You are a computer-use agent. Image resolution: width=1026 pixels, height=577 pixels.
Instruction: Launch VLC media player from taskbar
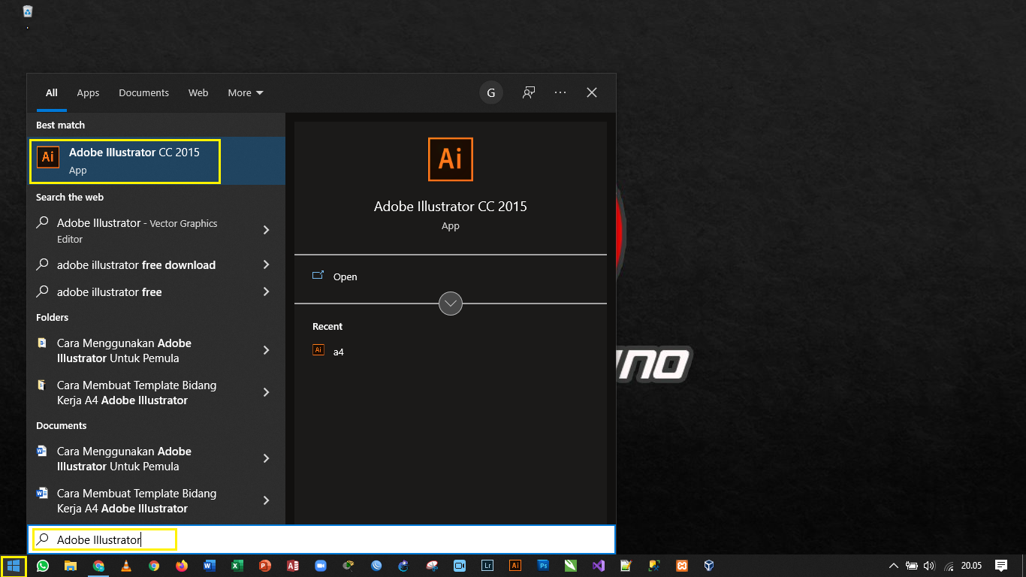pos(126,566)
